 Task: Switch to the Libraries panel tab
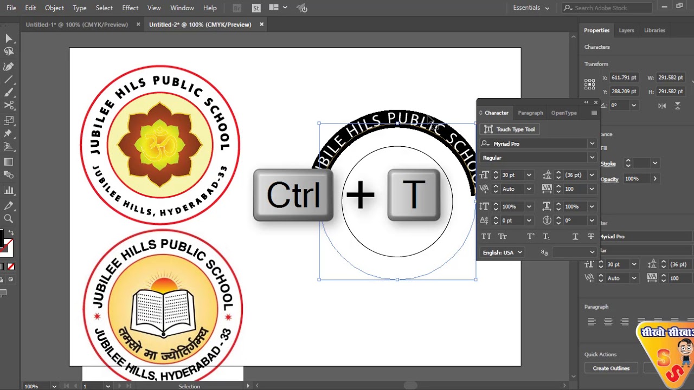pyautogui.click(x=654, y=30)
